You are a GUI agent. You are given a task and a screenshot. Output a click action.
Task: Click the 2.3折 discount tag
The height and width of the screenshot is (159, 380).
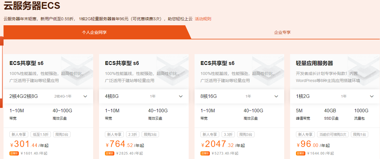[x=133, y=134]
